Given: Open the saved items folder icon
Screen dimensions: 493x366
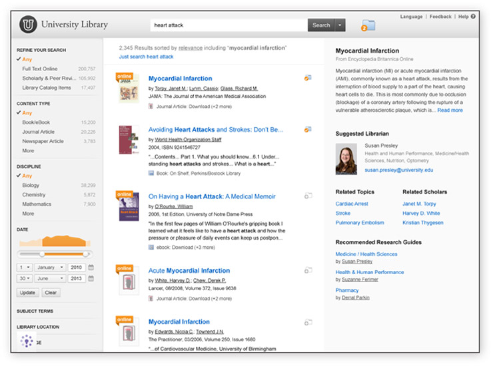Looking at the screenshot, I should coord(368,25).
